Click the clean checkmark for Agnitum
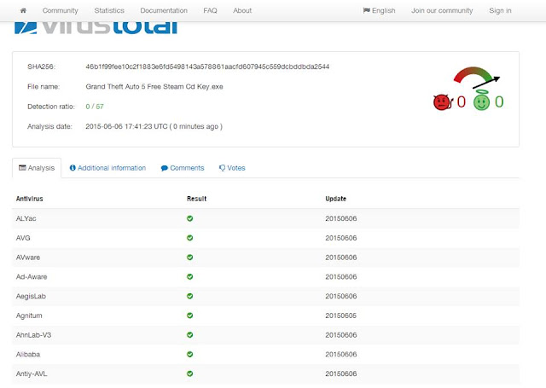 189,316
